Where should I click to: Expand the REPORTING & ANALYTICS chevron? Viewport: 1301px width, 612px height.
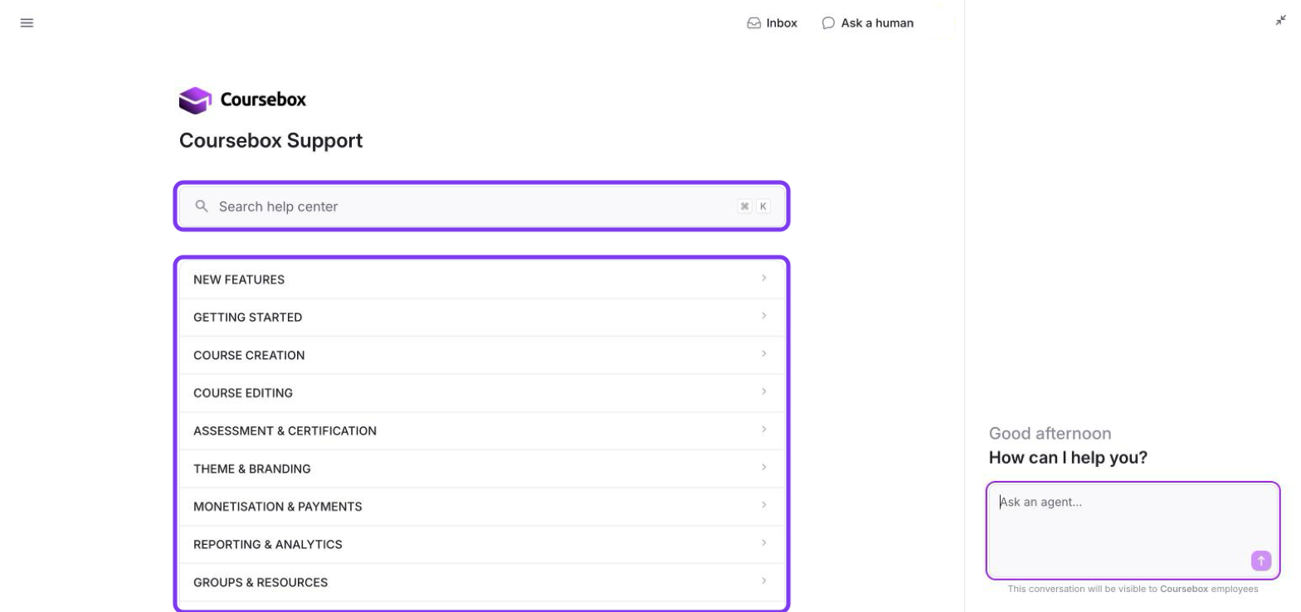763,543
